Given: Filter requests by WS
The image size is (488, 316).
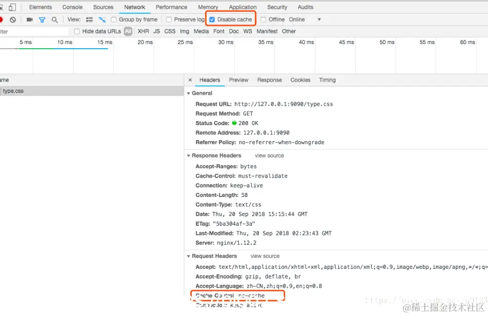Looking at the screenshot, I should (248, 31).
